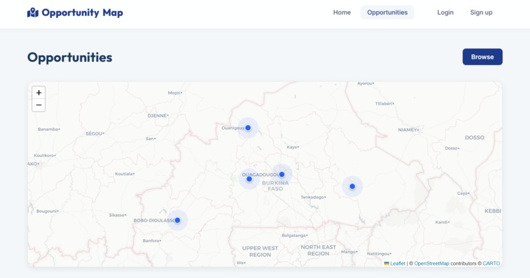Click the Sikasso label on the map

pos(118,215)
